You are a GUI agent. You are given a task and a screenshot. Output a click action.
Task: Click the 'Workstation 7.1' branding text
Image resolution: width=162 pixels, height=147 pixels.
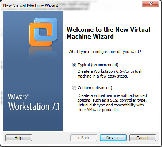coord(34,106)
